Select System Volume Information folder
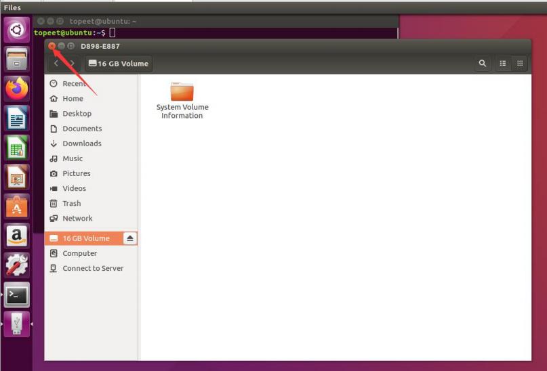The image size is (547, 371). (182, 101)
